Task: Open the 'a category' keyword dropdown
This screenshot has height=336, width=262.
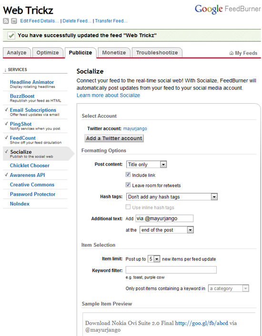Action: (229, 288)
